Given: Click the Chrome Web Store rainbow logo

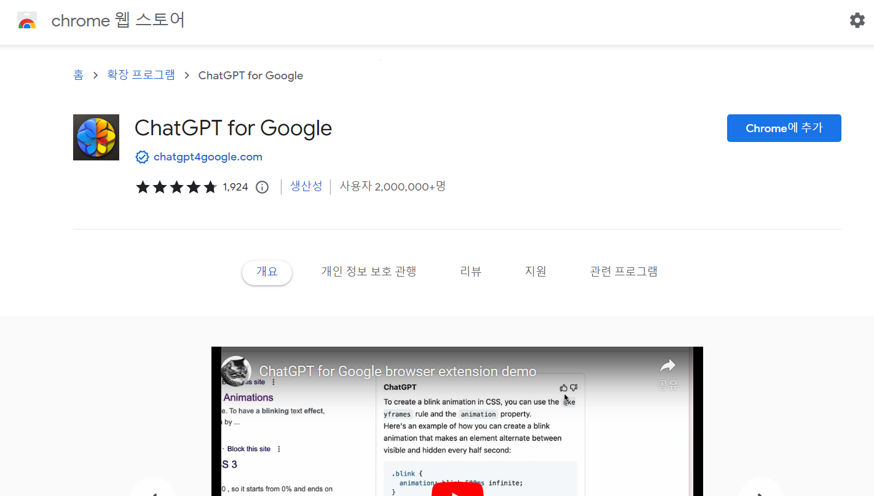Looking at the screenshot, I should click(x=27, y=20).
